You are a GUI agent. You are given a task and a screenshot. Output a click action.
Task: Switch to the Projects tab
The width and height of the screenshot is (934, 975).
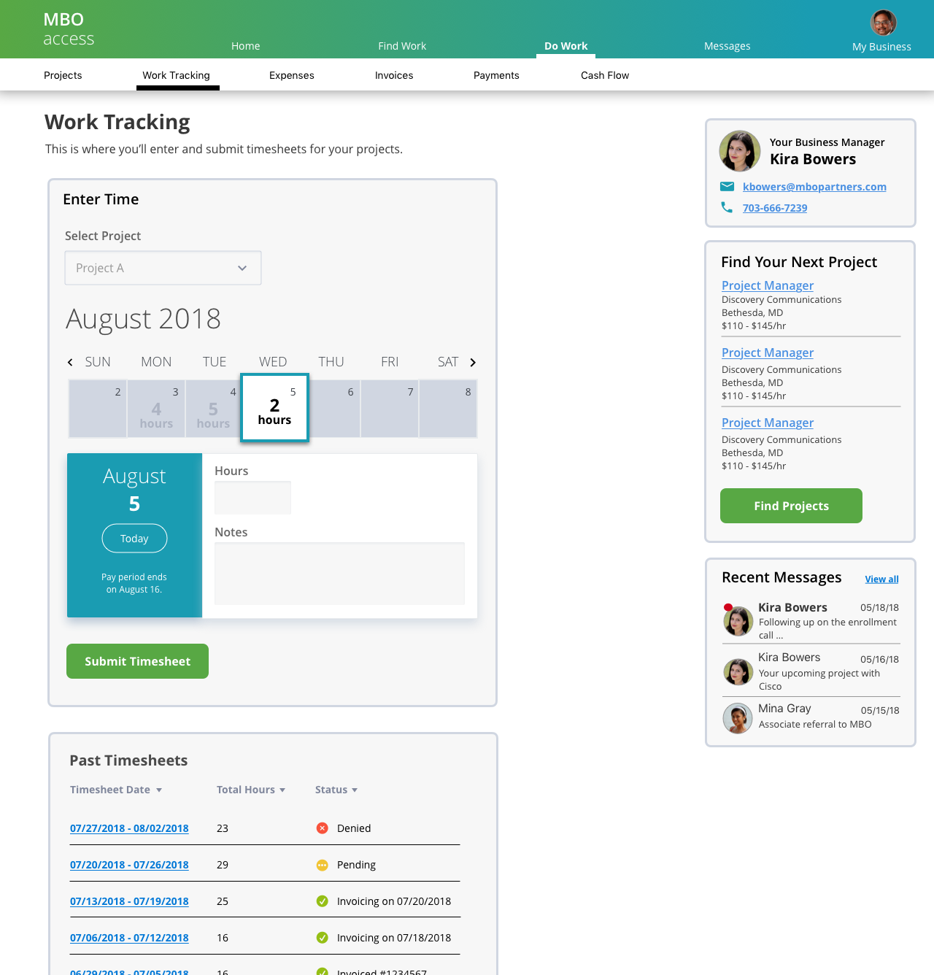[x=63, y=75]
